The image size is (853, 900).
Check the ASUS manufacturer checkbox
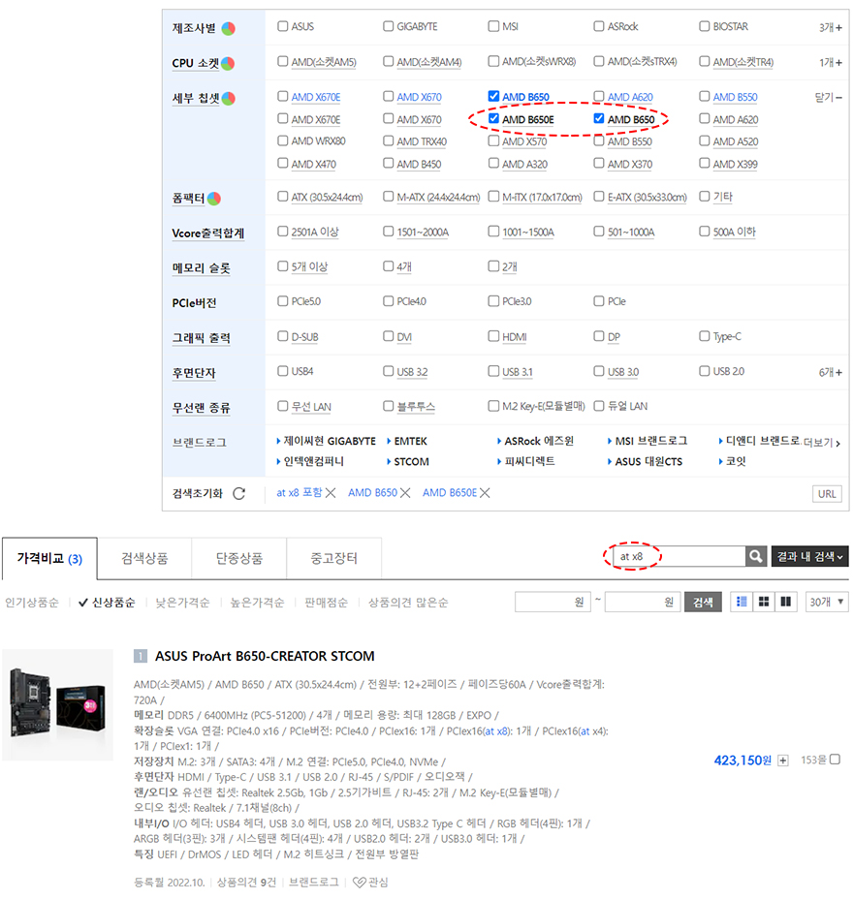point(283,26)
